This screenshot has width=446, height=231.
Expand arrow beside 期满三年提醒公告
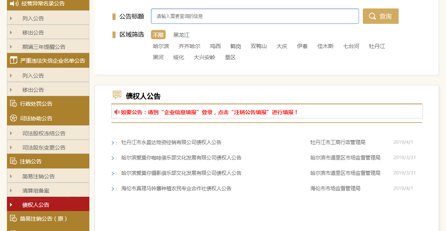11,47
